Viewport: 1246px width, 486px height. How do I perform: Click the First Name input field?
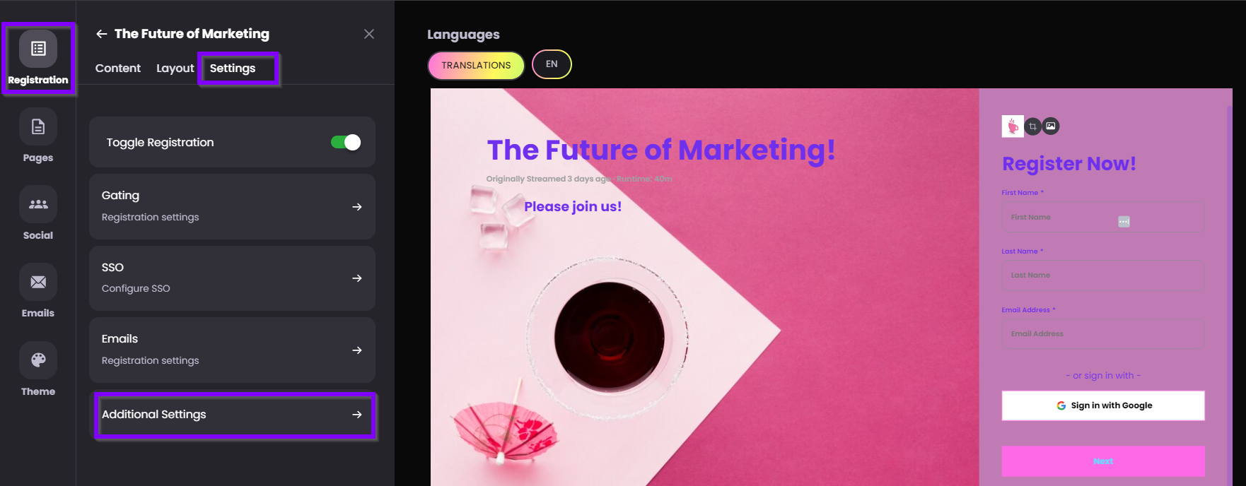coord(1103,218)
